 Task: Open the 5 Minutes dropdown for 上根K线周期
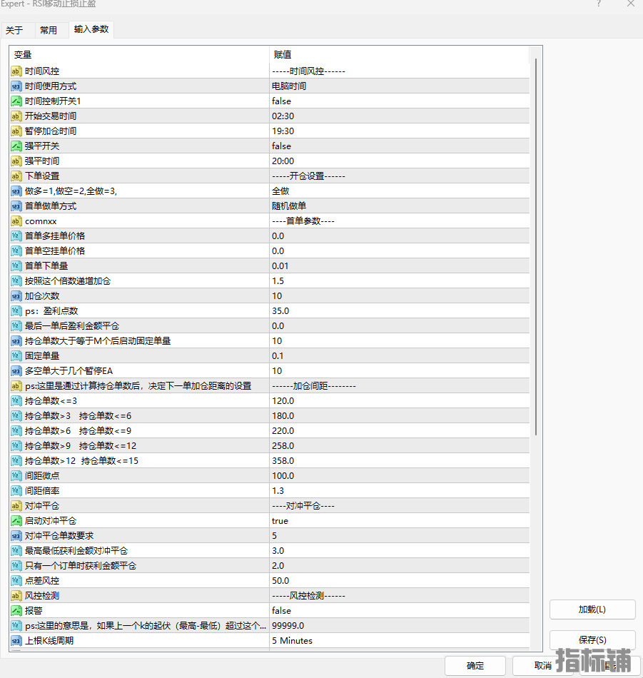(292, 641)
